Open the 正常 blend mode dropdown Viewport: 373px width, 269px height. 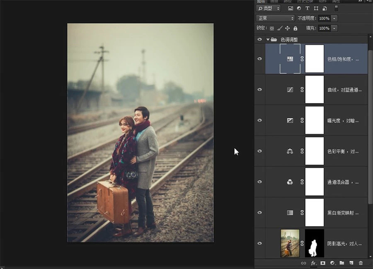coord(276,18)
